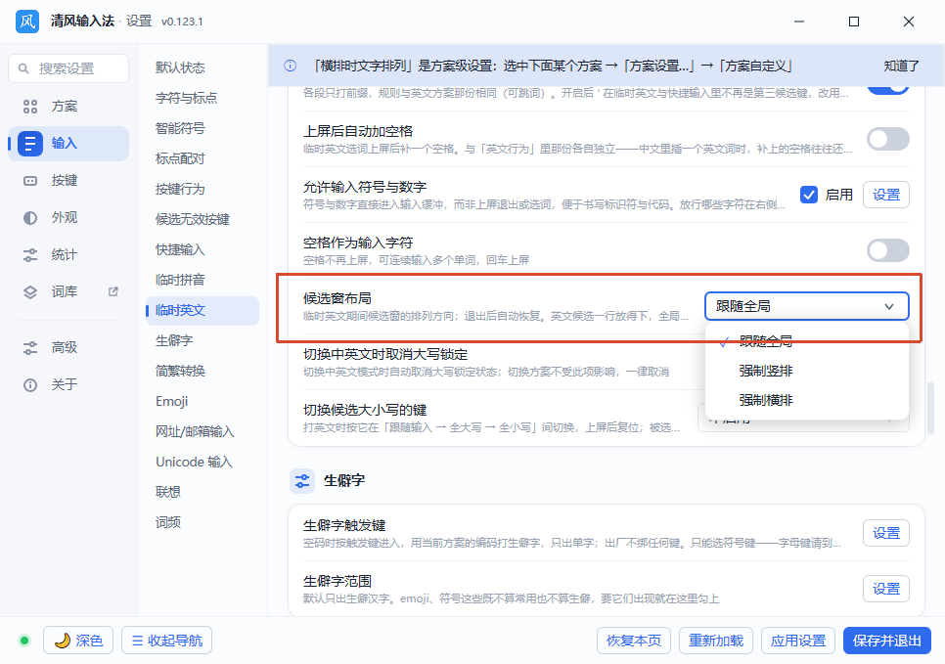Click the 重新加载 button

(716, 641)
